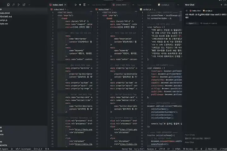Close the index.html tab in first editor
Image resolution: width=227 pixels, height=151 pixels.
[65, 5]
